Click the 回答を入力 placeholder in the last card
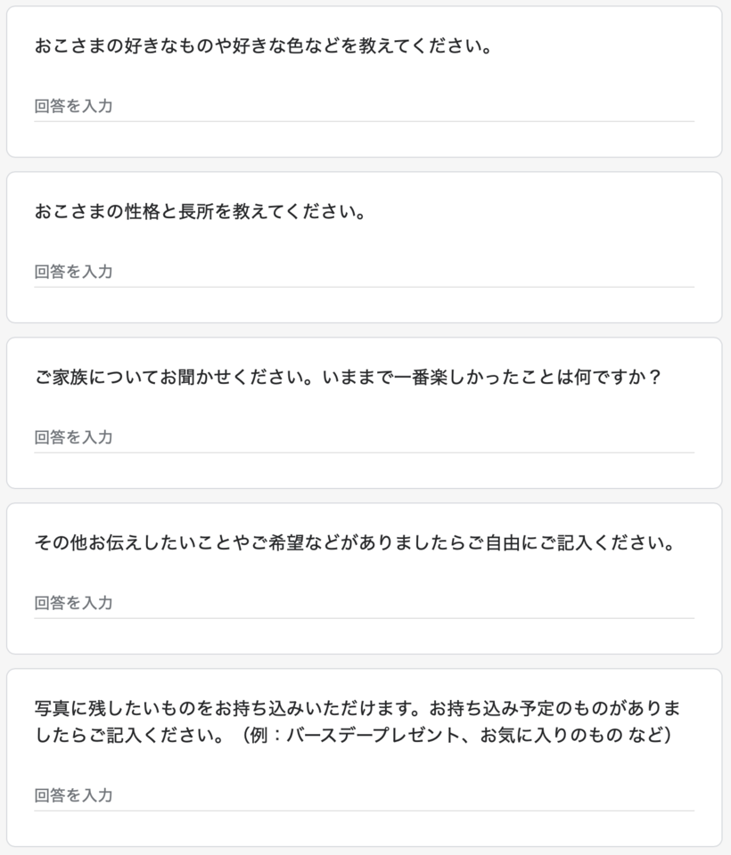This screenshot has width=731, height=855. [73, 796]
